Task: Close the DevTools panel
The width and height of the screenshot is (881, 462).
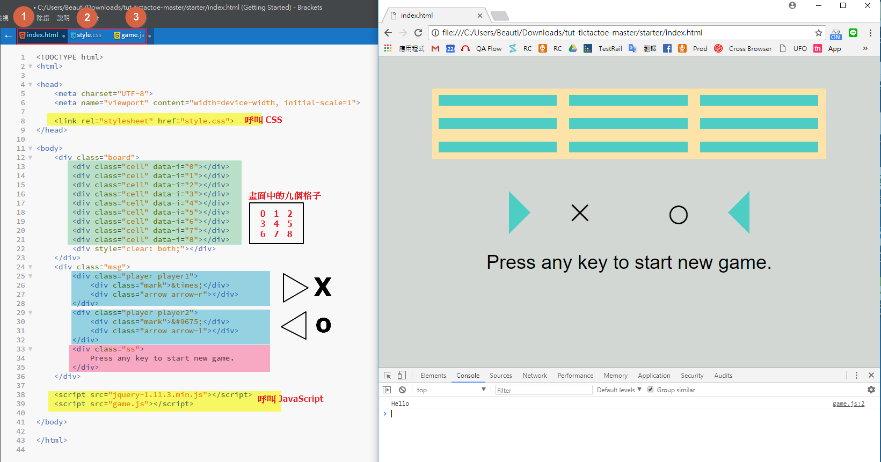Action: [x=871, y=376]
